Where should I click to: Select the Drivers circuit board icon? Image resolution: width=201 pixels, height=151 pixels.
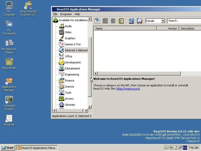tap(62, 98)
